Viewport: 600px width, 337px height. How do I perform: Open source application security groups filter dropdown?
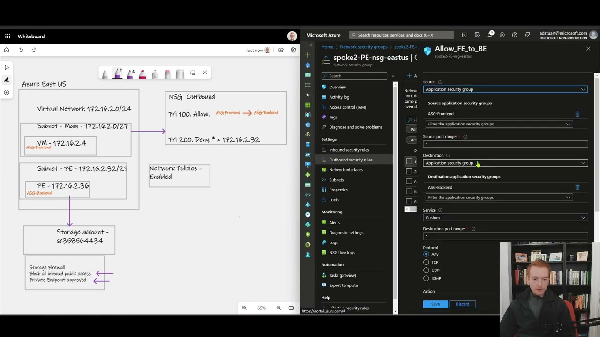[499, 124]
